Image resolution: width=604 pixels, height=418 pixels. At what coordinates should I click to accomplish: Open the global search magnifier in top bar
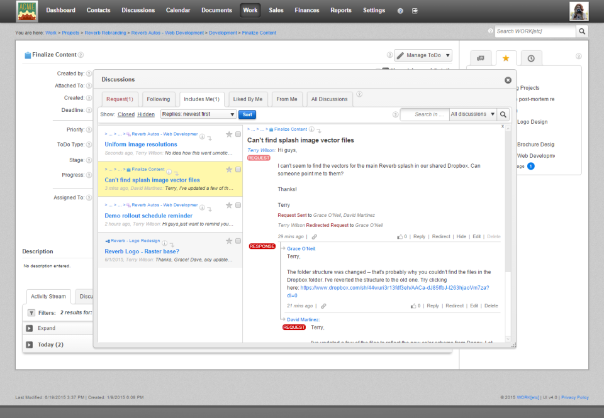coord(582,31)
